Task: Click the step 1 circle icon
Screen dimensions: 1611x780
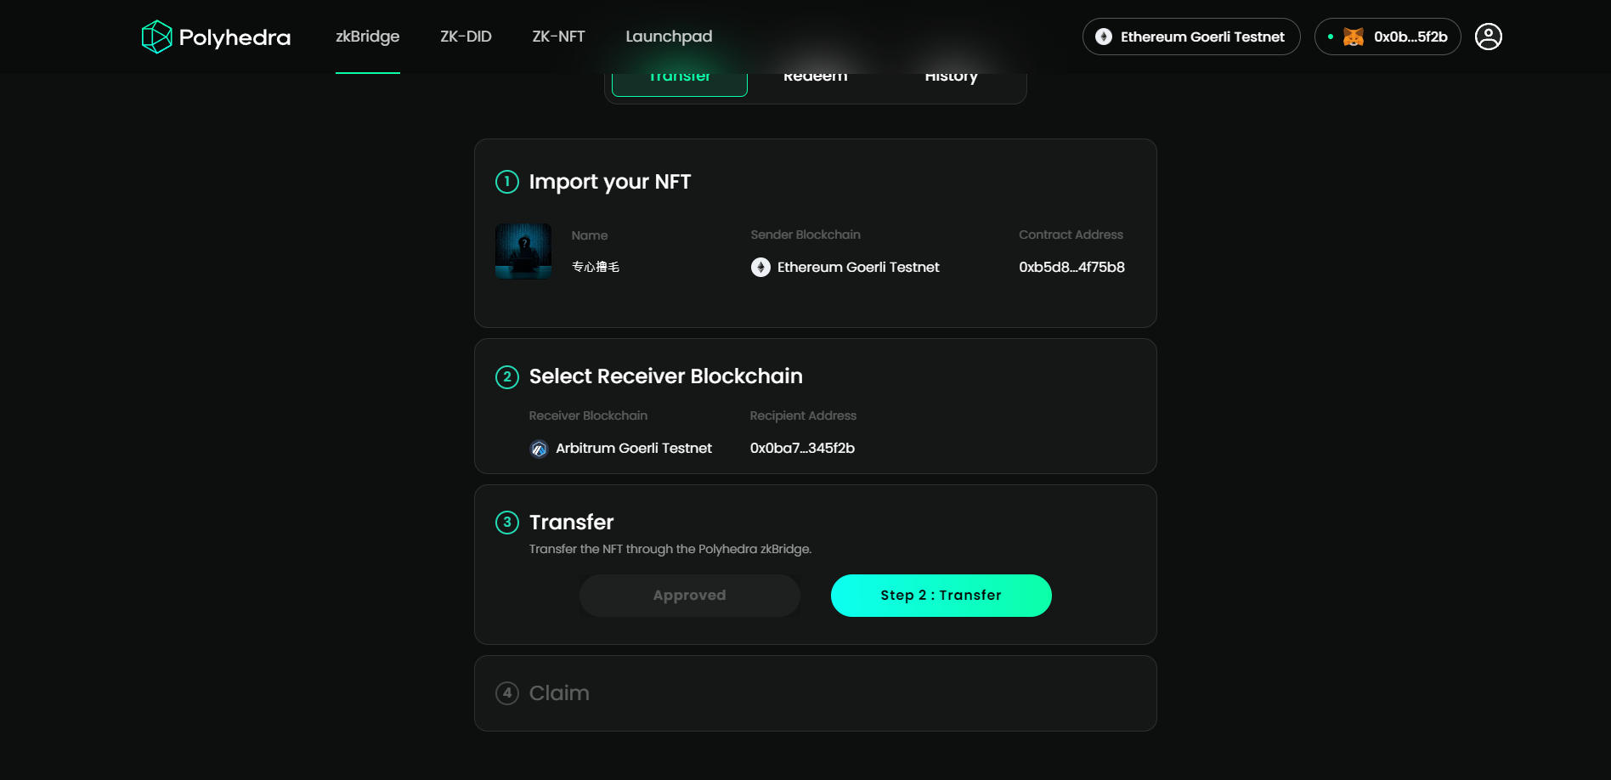Action: coord(507,182)
